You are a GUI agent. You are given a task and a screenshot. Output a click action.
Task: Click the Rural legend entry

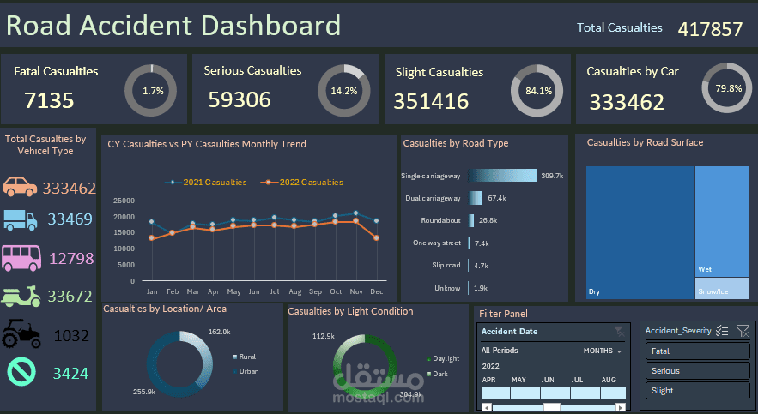tap(245, 357)
